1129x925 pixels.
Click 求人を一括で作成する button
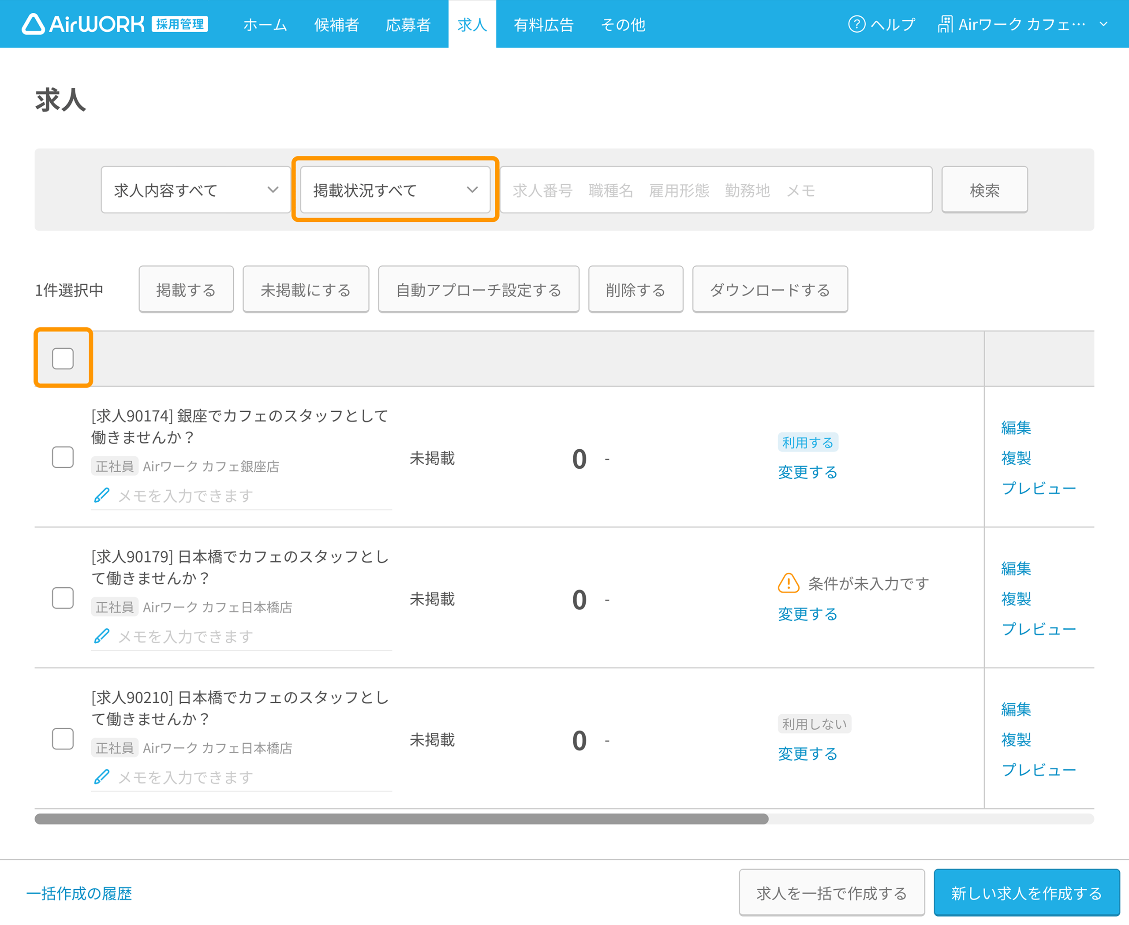coord(832,893)
